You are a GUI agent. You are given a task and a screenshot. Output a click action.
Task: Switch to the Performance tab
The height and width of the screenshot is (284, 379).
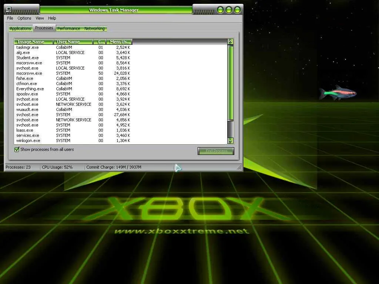click(x=68, y=28)
